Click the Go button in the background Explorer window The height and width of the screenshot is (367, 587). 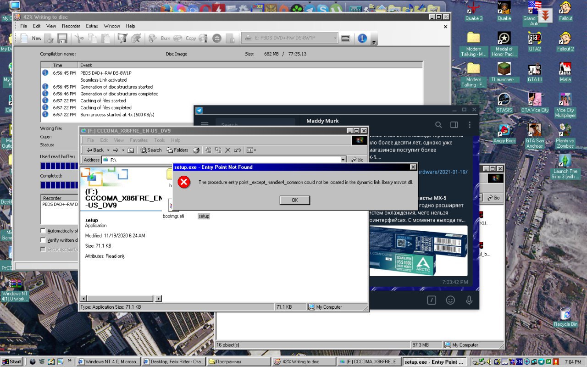[x=493, y=197]
